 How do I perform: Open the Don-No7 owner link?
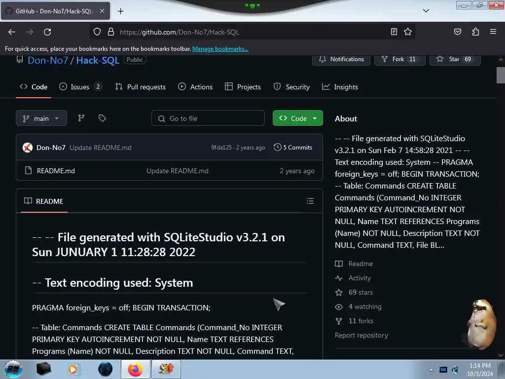tap(48, 60)
